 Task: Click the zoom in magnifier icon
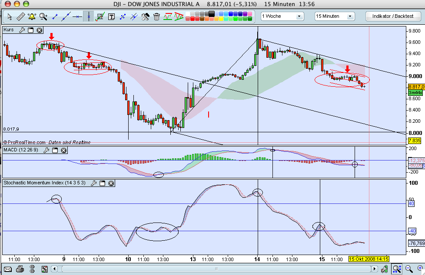click(421, 269)
